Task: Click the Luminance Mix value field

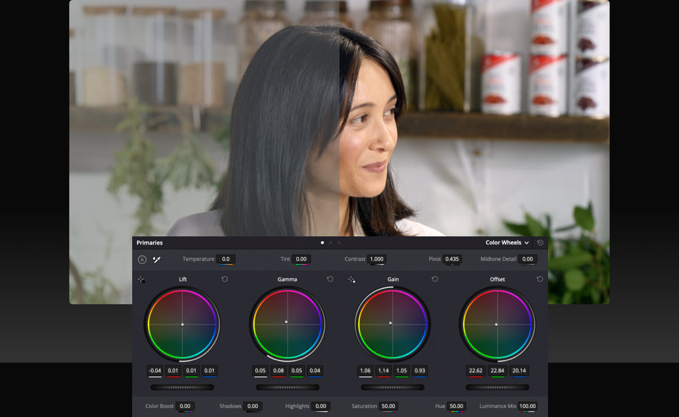Action: [527, 406]
